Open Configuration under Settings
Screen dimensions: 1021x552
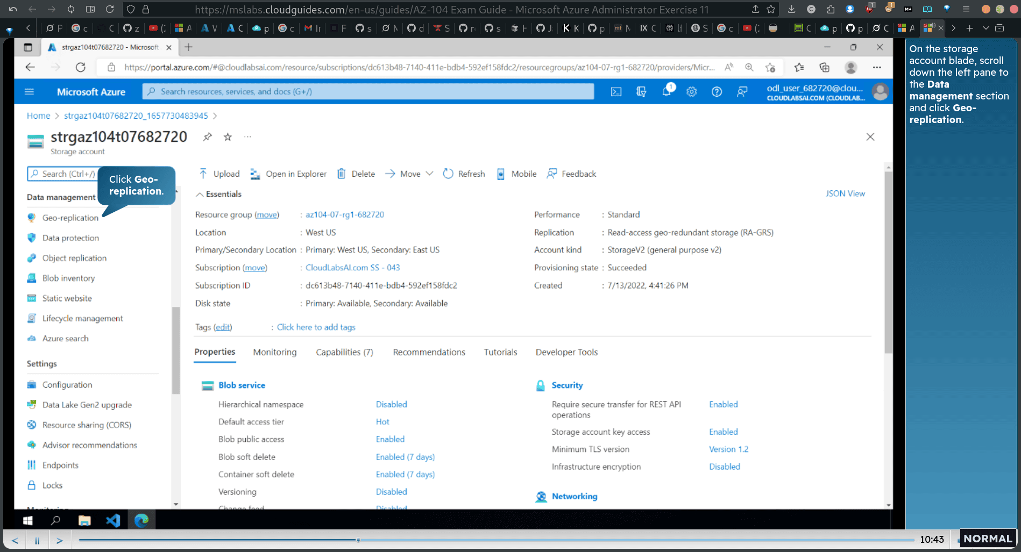[x=67, y=385]
